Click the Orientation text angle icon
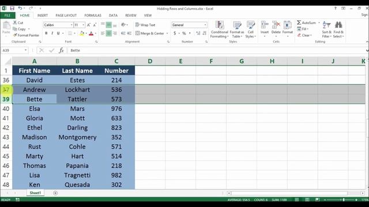Image resolution: width=369 pixels, height=207 pixels. coord(123,25)
